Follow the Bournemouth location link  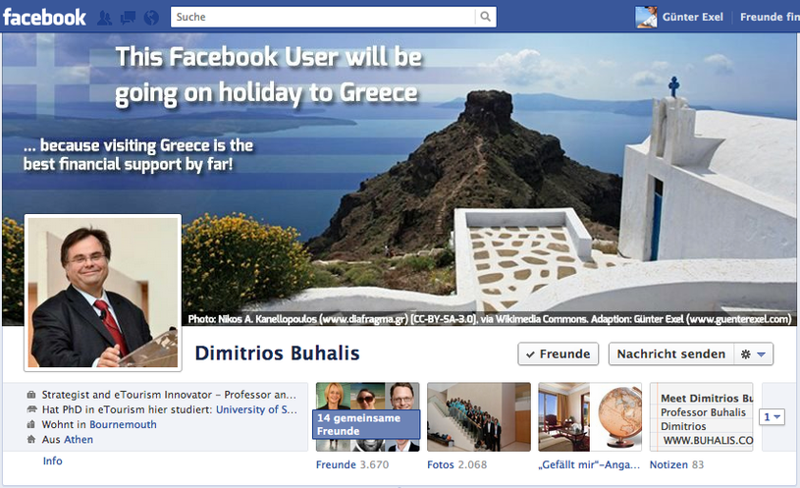point(123,424)
